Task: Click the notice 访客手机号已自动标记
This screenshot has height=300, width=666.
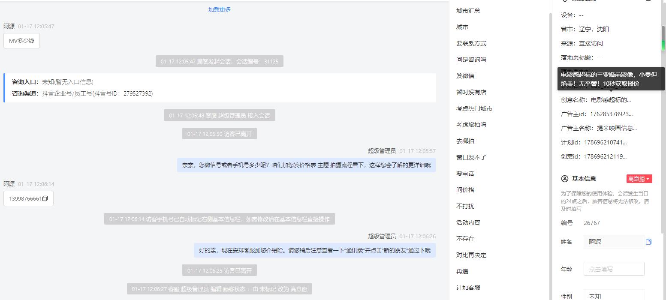Action: click(220, 219)
